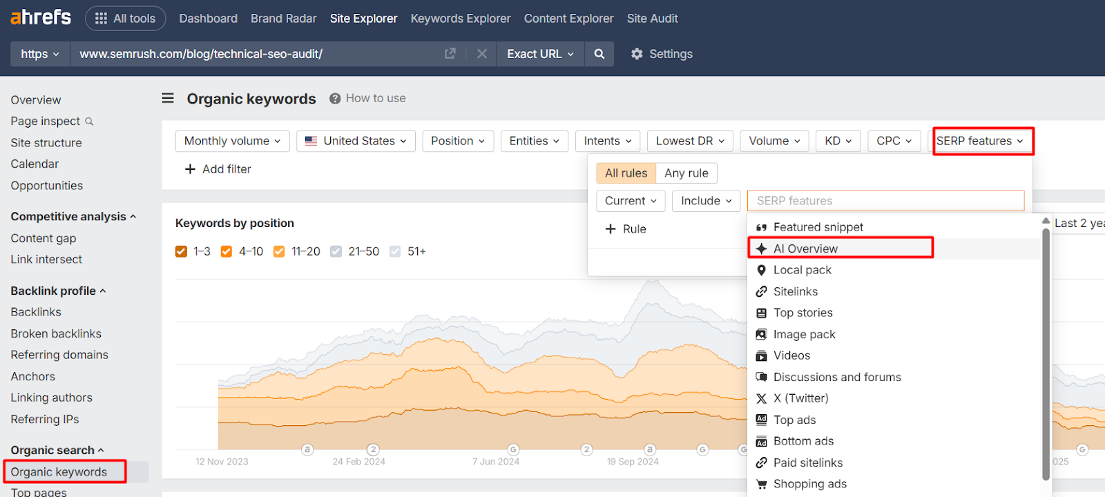Image resolution: width=1105 pixels, height=497 pixels.
Task: Open the Include rule dropdown
Action: (707, 201)
